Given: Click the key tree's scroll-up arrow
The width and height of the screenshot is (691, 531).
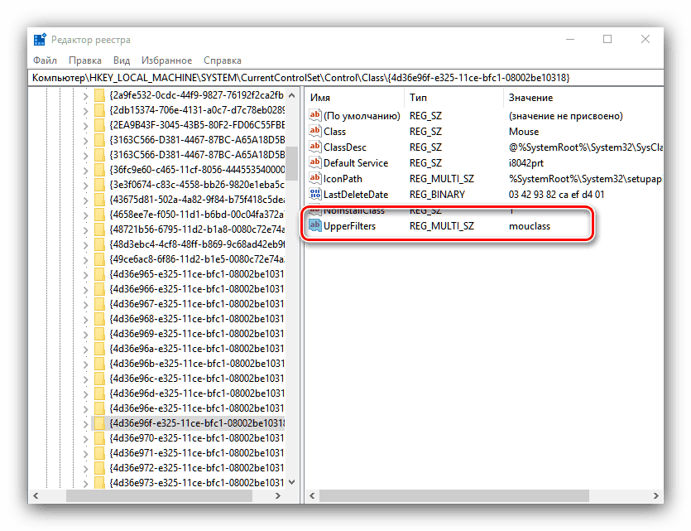Looking at the screenshot, I should tap(292, 95).
